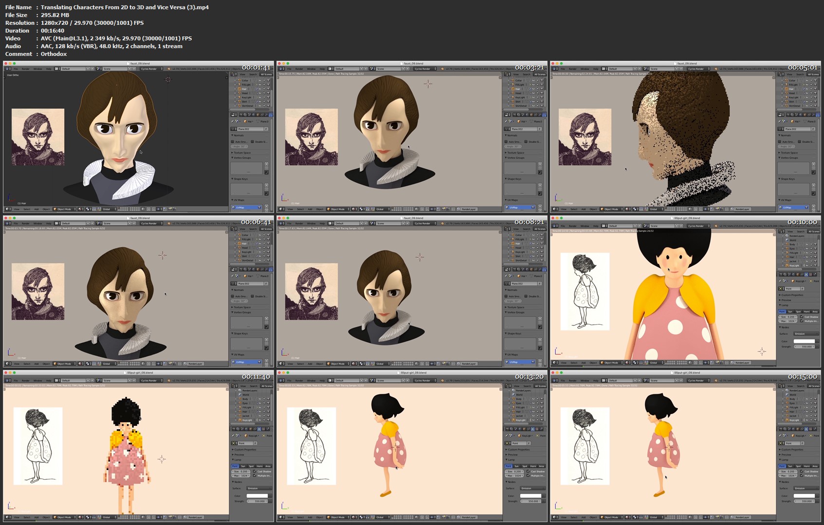Image resolution: width=824 pixels, height=525 pixels.
Task: Open the pixelated render frame at 00:05:01
Action: [x=685, y=136]
